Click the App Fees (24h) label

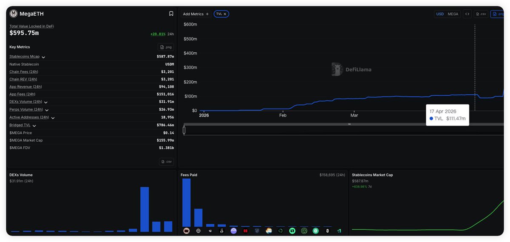point(22,94)
